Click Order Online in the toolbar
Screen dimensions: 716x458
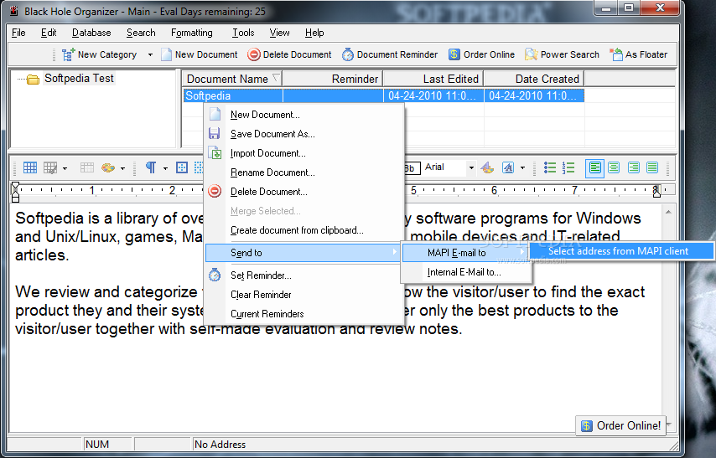click(481, 54)
